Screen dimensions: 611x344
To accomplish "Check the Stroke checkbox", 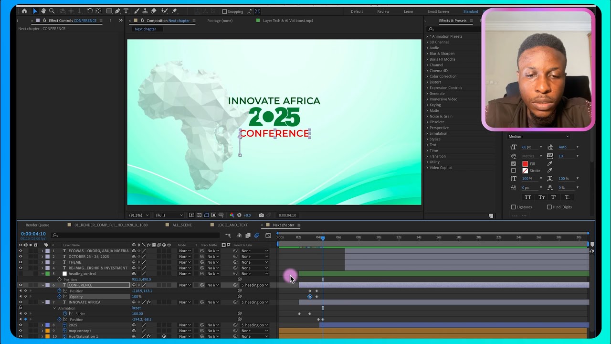I will [x=514, y=171].
